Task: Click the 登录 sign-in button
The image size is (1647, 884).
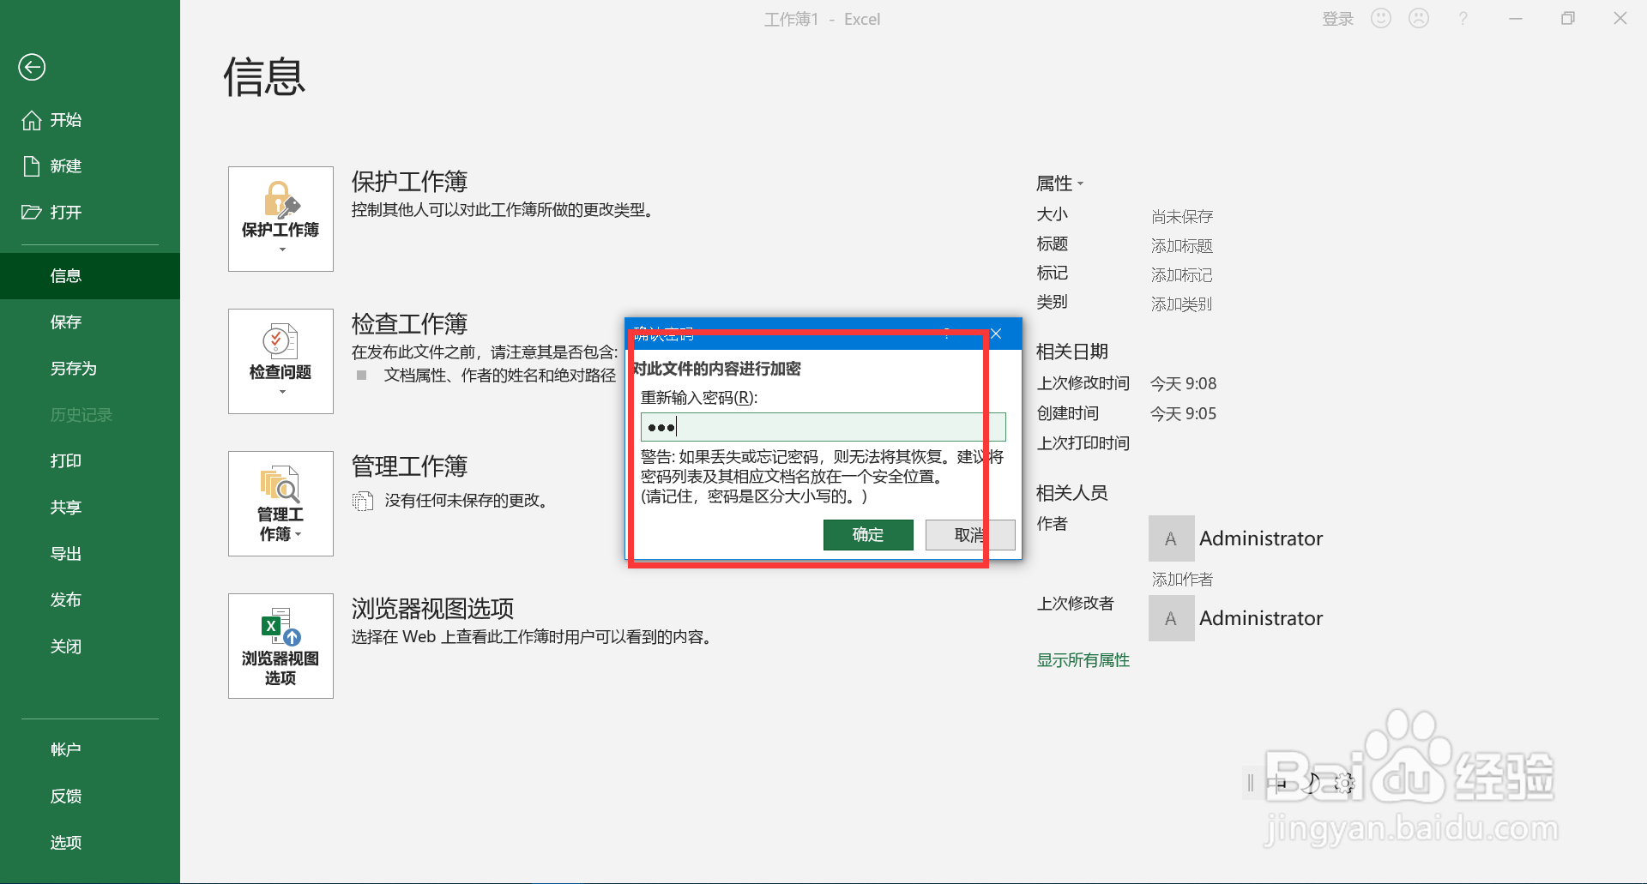Action: [x=1337, y=18]
